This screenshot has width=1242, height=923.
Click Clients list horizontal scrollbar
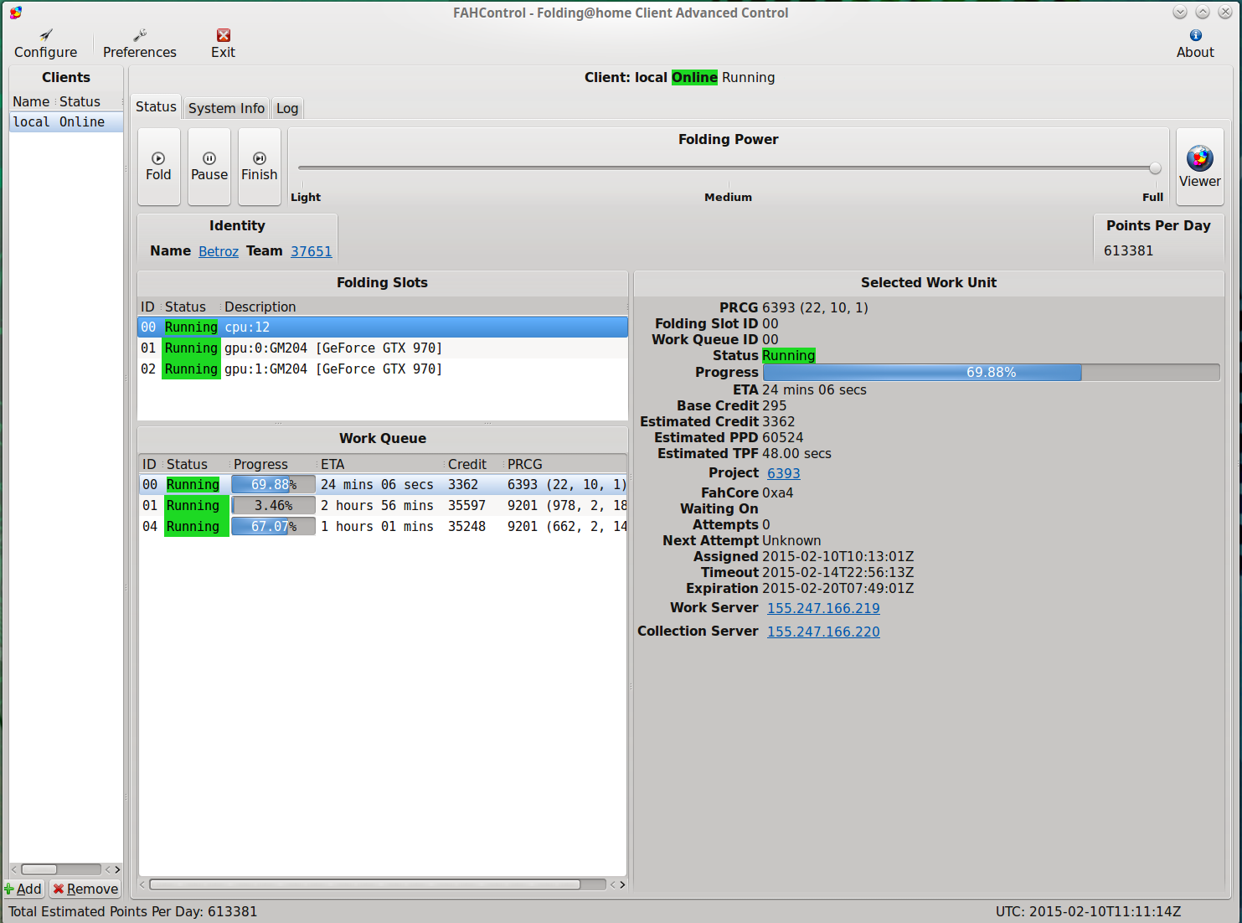pos(39,869)
